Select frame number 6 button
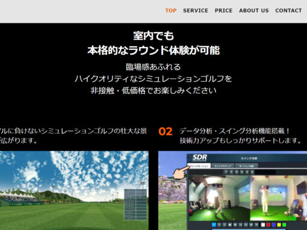This screenshot has height=230, width=307. pyautogui.click(x=252, y=172)
